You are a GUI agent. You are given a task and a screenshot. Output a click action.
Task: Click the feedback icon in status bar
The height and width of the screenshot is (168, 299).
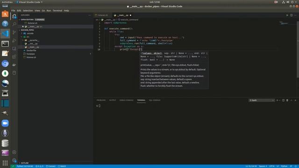click(x=291, y=166)
